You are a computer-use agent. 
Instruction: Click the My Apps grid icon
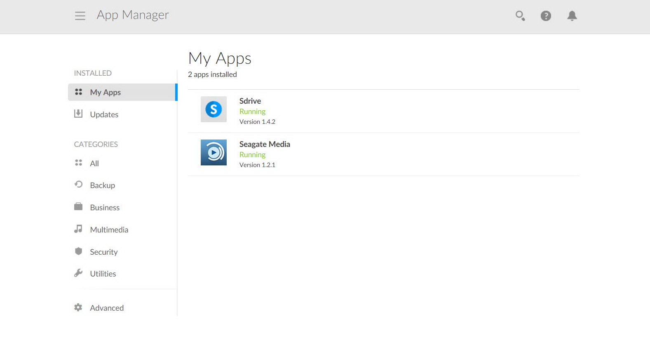[78, 92]
